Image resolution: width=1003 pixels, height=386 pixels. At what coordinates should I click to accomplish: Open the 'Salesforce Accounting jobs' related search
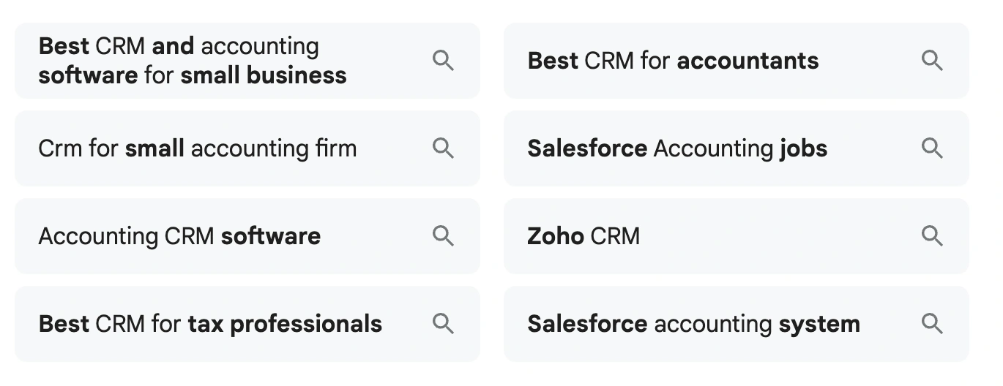pos(677,148)
